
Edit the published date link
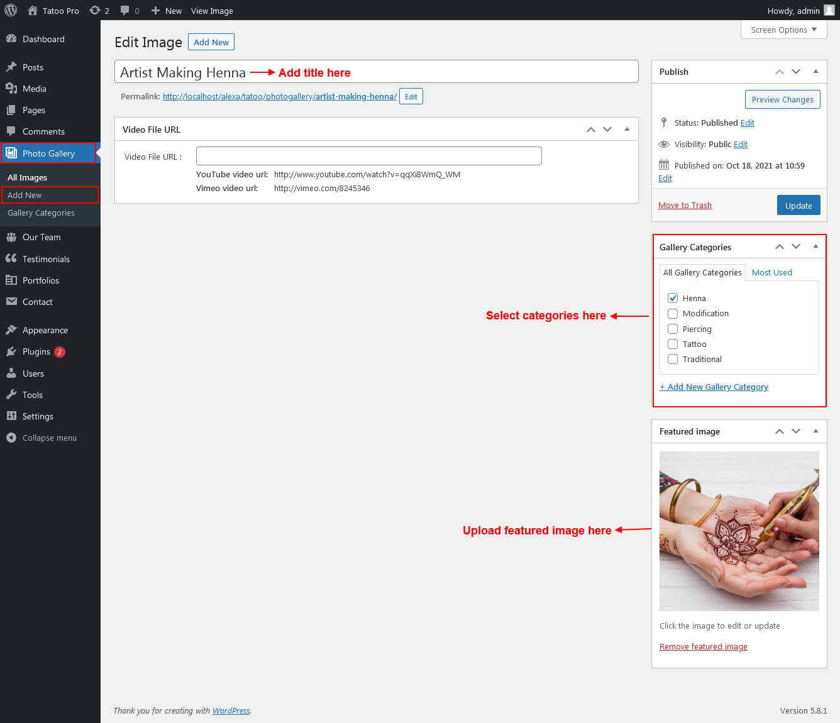(665, 178)
